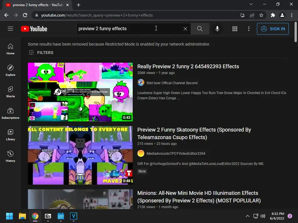
Task: Open the YouTube apps grid icon
Action: pyautogui.click(x=235, y=29)
